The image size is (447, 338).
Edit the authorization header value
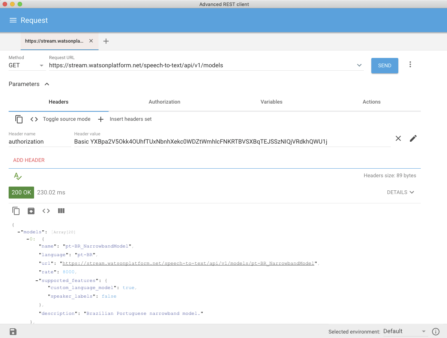(413, 139)
